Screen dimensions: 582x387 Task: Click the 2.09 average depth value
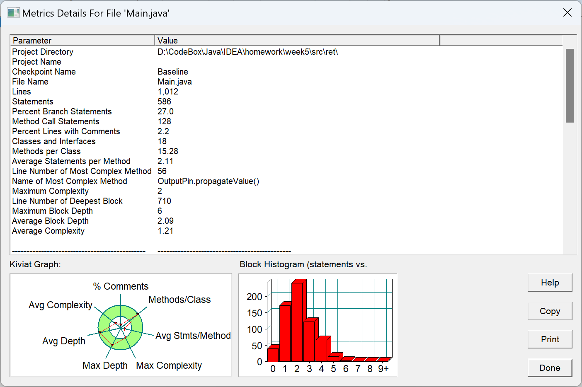click(x=165, y=221)
